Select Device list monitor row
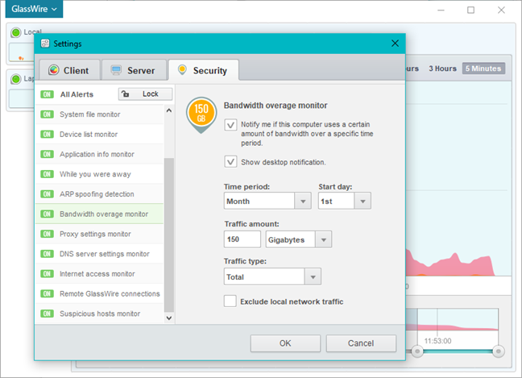522x378 pixels. coord(100,135)
